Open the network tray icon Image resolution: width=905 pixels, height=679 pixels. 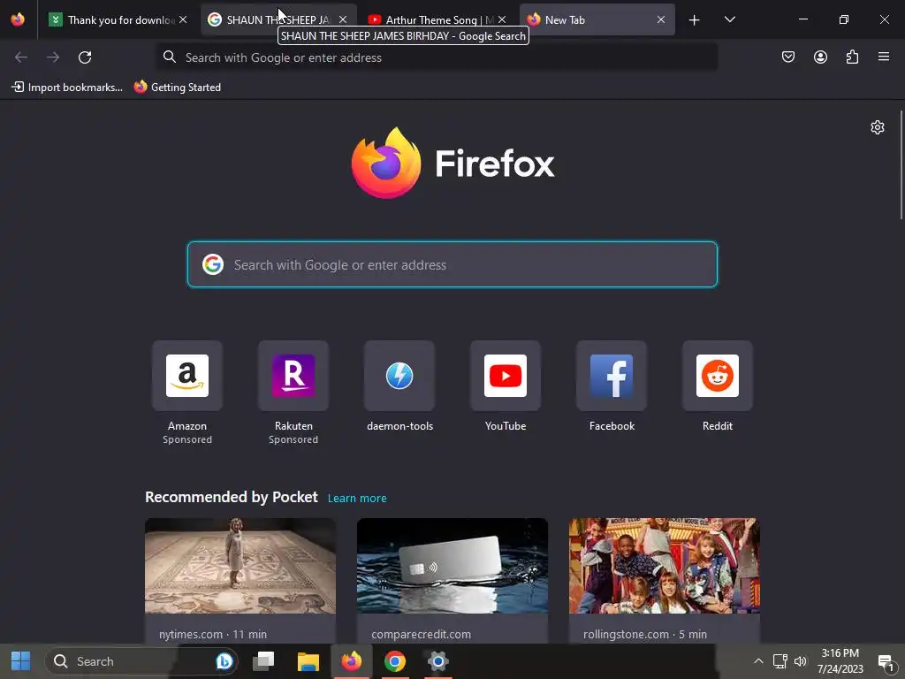[x=780, y=661]
